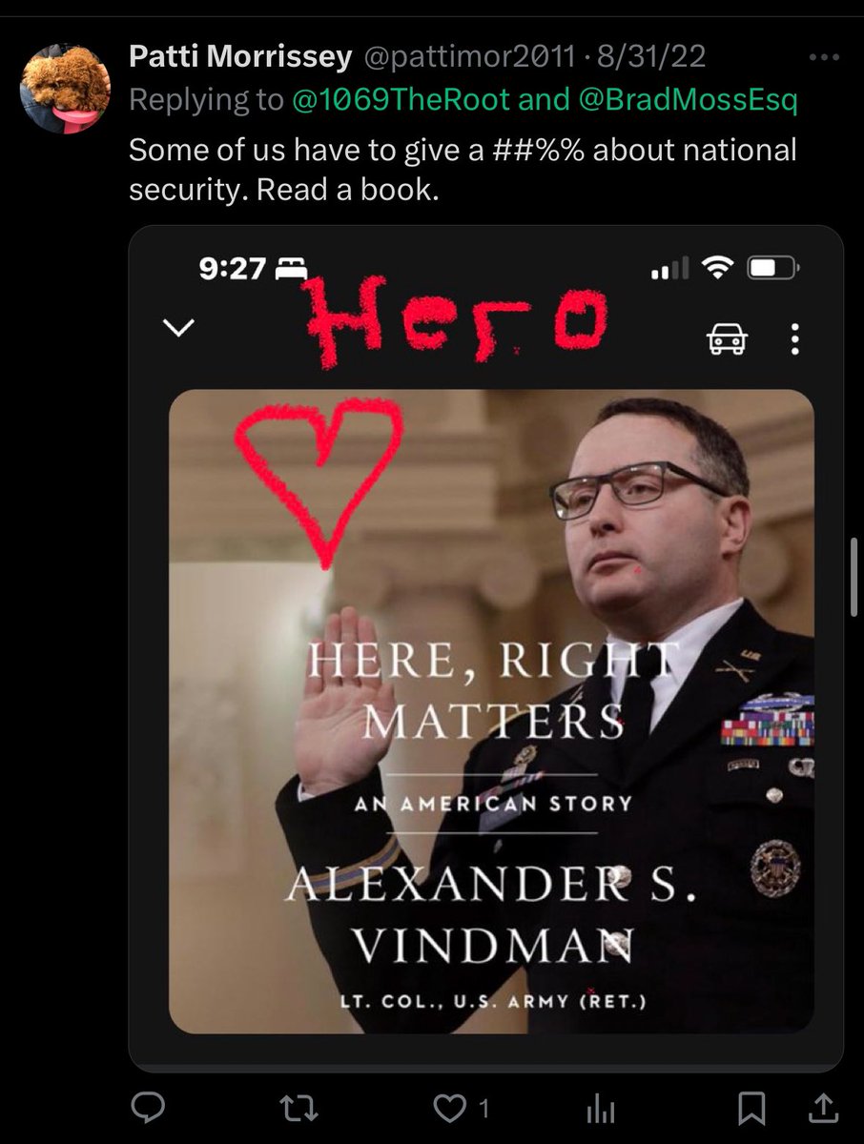This screenshot has height=1144, width=864.
Task: Tap the retweet icon
Action: (x=301, y=1107)
